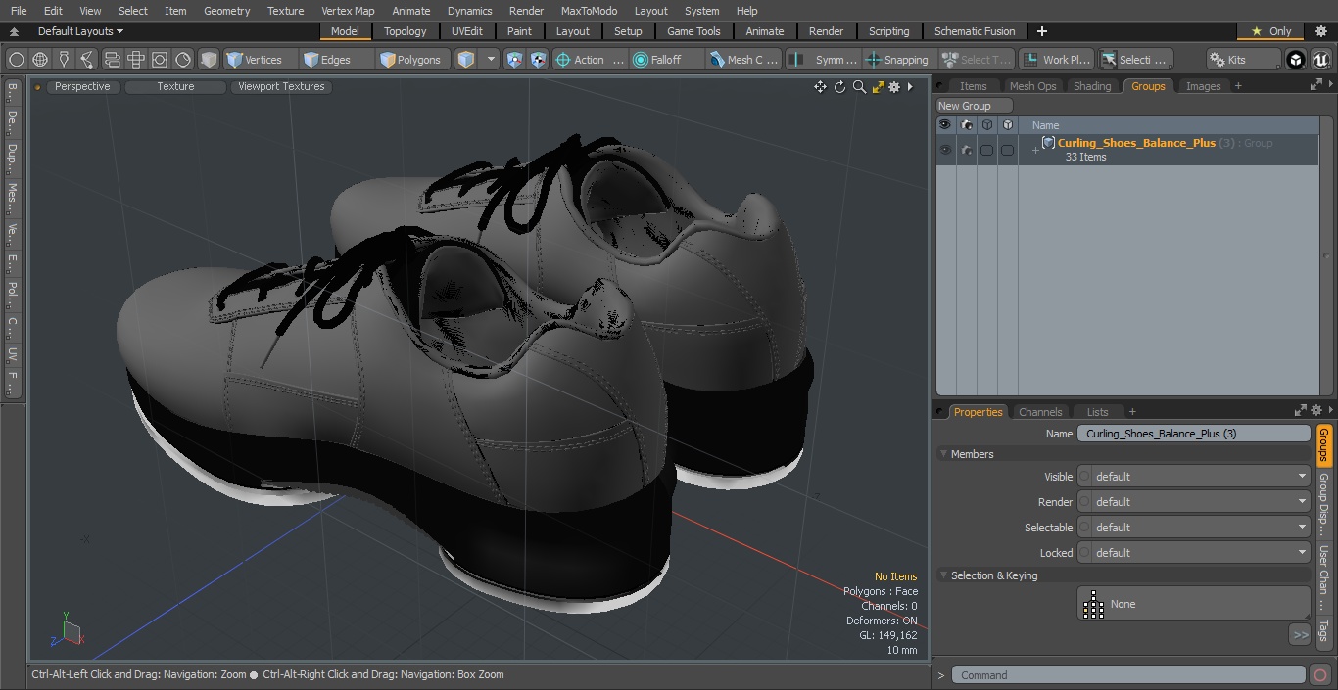Open viewport settings gear icon
Screen dimensions: 1338x690
pos(894,87)
